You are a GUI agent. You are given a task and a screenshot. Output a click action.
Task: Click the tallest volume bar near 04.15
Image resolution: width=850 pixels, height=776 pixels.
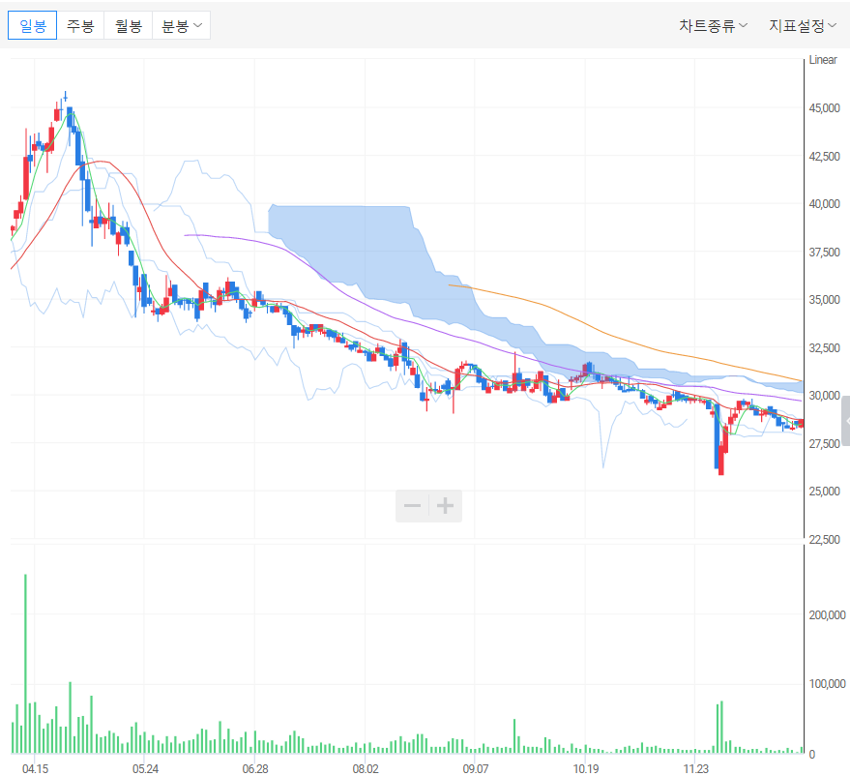pyautogui.click(x=25, y=663)
